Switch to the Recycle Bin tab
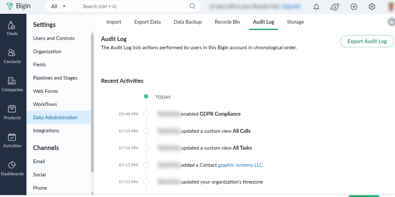Viewport: 395px width, 197px height. pos(227,22)
